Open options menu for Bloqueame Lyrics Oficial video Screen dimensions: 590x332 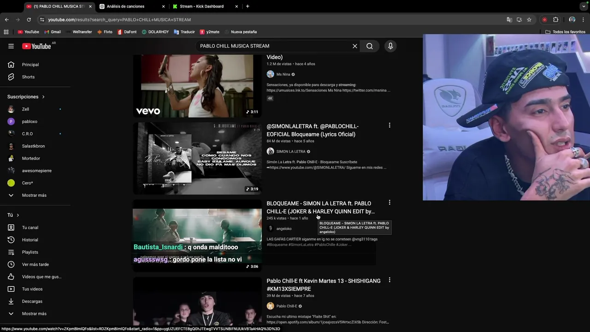tap(389, 125)
